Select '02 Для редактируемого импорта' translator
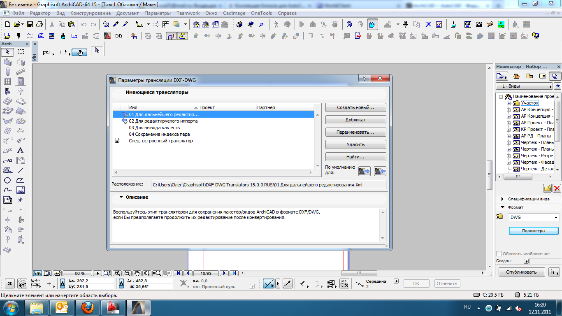Image resolution: width=562 pixels, height=316 pixels. [213, 121]
